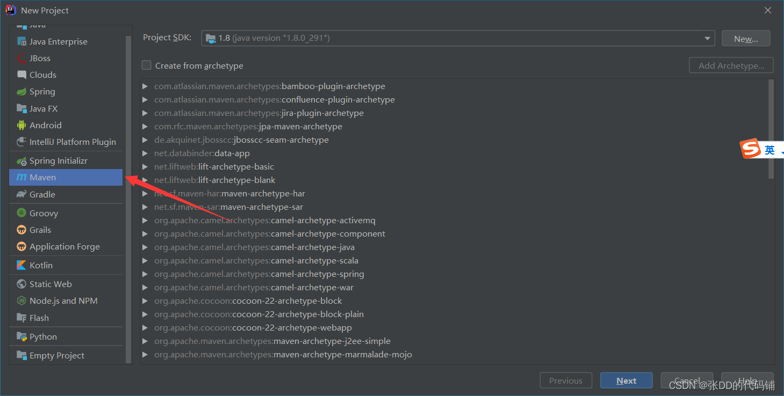This screenshot has width=784, height=396.
Task: Click the Next button
Action: (x=627, y=380)
